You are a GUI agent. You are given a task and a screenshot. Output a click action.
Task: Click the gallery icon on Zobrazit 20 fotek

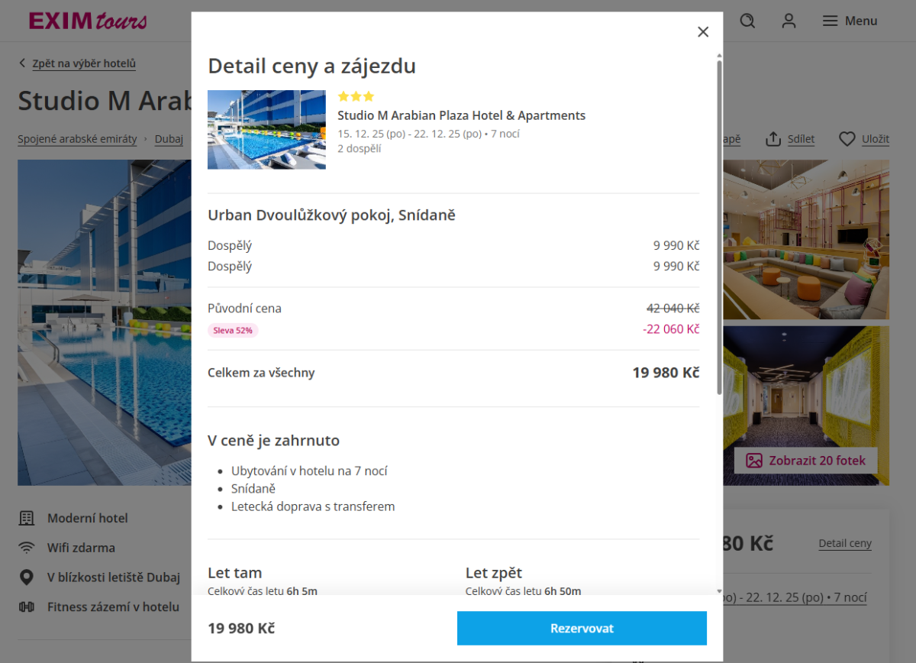pyautogui.click(x=754, y=461)
